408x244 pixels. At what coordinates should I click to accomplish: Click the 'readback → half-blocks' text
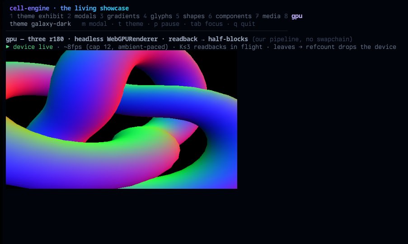(x=208, y=39)
